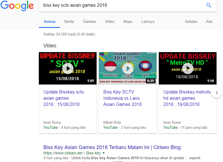Open Setelan search settings
Image resolution: width=223 pixels, height=162 pixels.
(191, 22)
